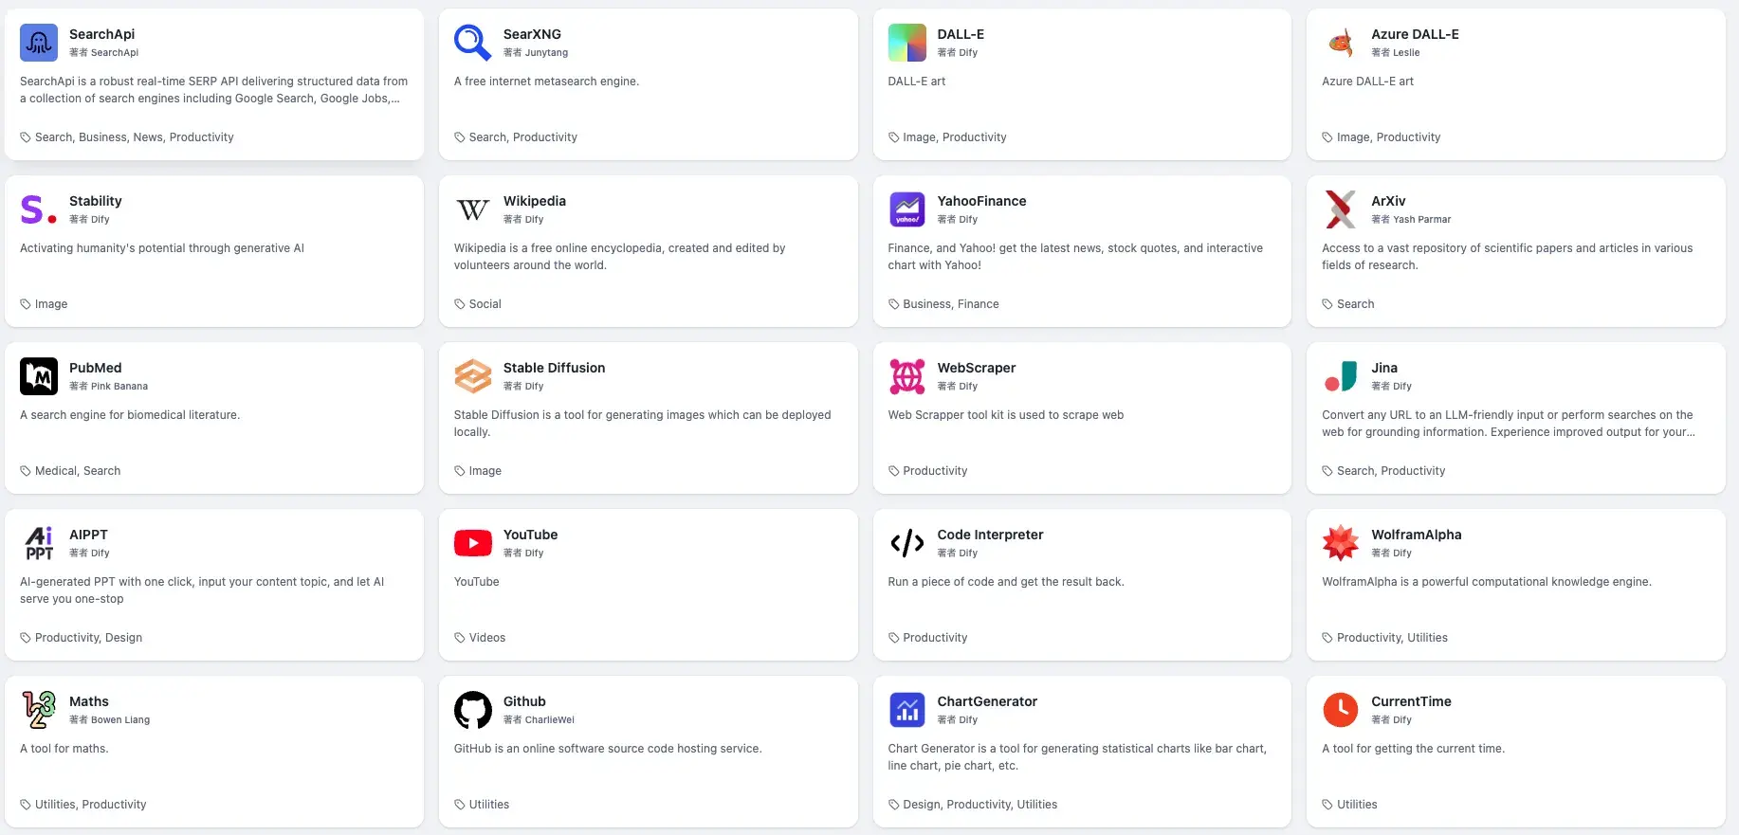Open the YahooFinance tool title

(981, 201)
